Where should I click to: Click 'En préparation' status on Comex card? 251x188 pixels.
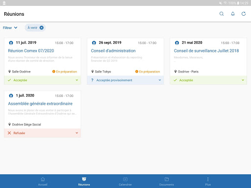[65, 71]
